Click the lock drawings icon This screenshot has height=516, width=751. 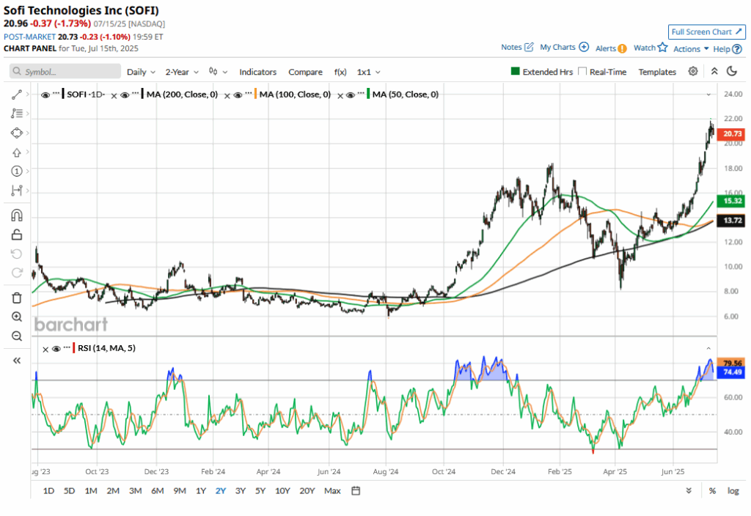coord(17,235)
